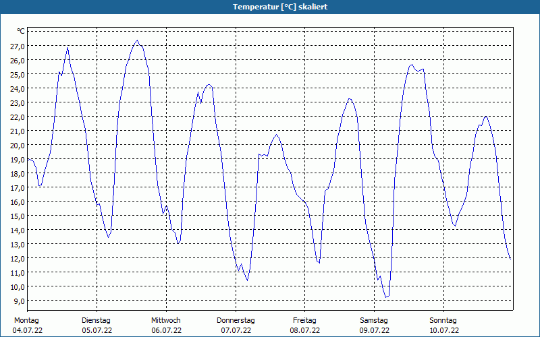This screenshot has width=540, height=337.
Task: Click the date 07.07.22
Action: (236, 330)
